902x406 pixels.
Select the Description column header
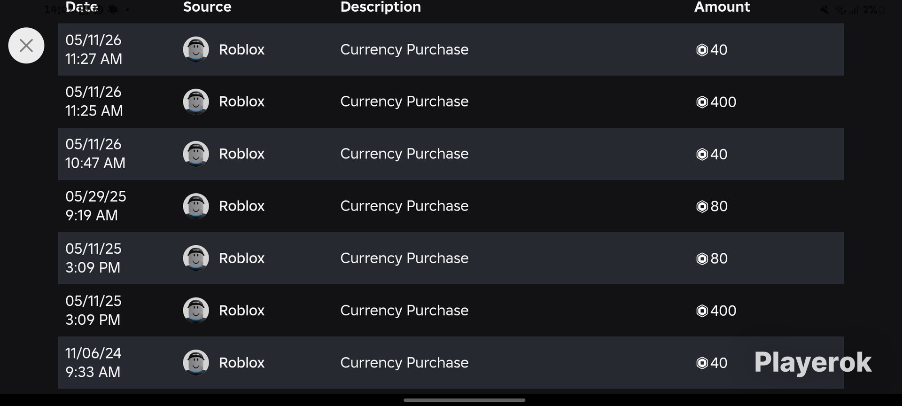pyautogui.click(x=381, y=7)
